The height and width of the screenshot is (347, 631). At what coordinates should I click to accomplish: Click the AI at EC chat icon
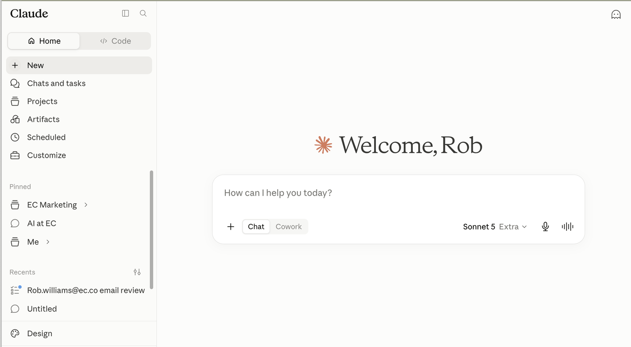(x=15, y=224)
